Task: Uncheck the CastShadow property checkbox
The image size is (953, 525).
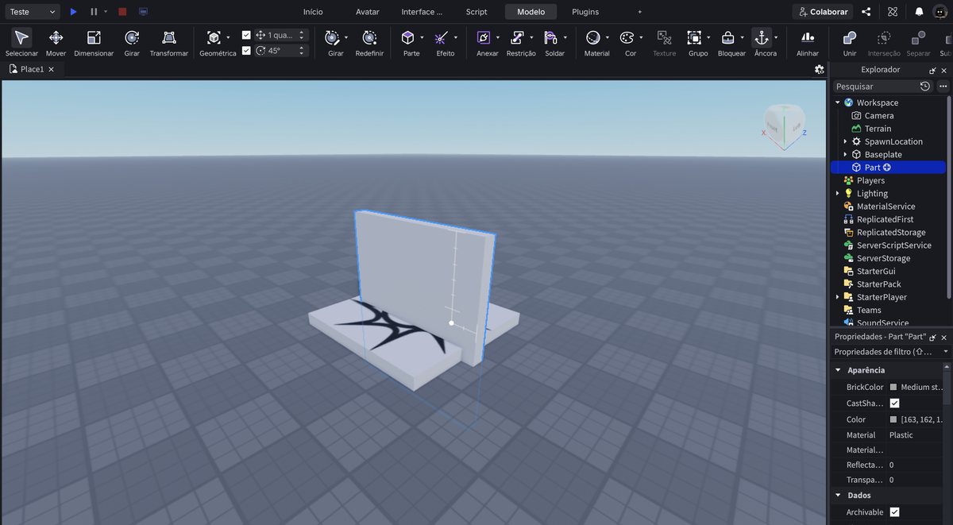Action: tap(895, 403)
